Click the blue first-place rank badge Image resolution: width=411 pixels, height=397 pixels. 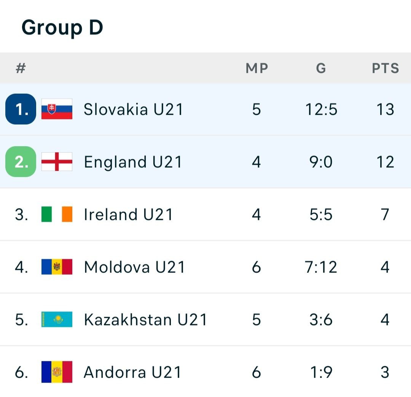point(21,109)
